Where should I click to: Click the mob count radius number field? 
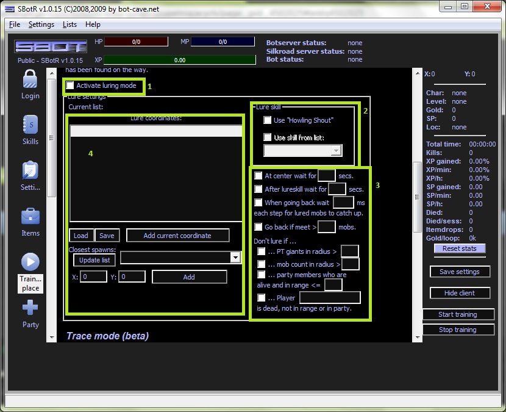click(x=350, y=264)
